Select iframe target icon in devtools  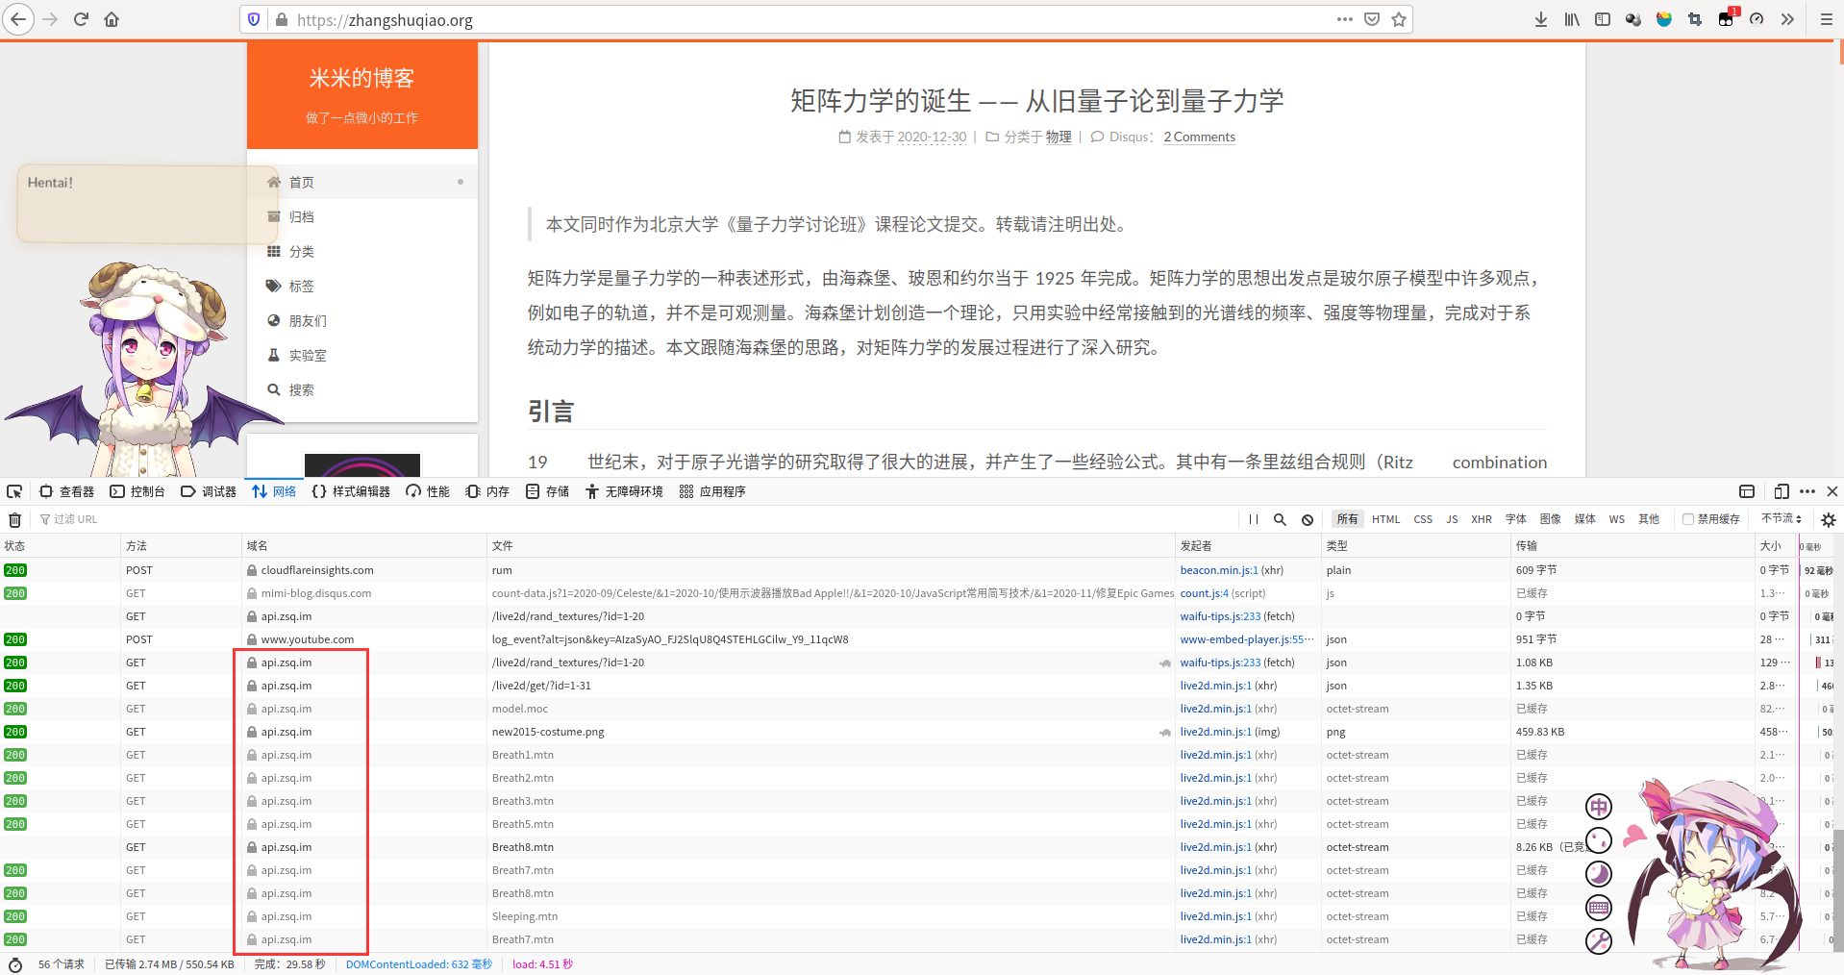1747,491
